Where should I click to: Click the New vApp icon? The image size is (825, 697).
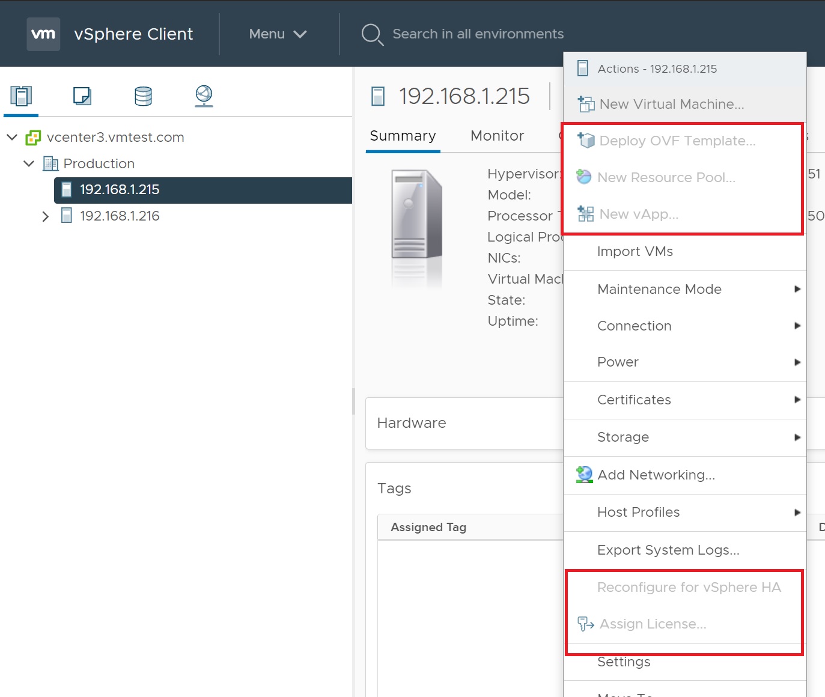click(x=586, y=214)
